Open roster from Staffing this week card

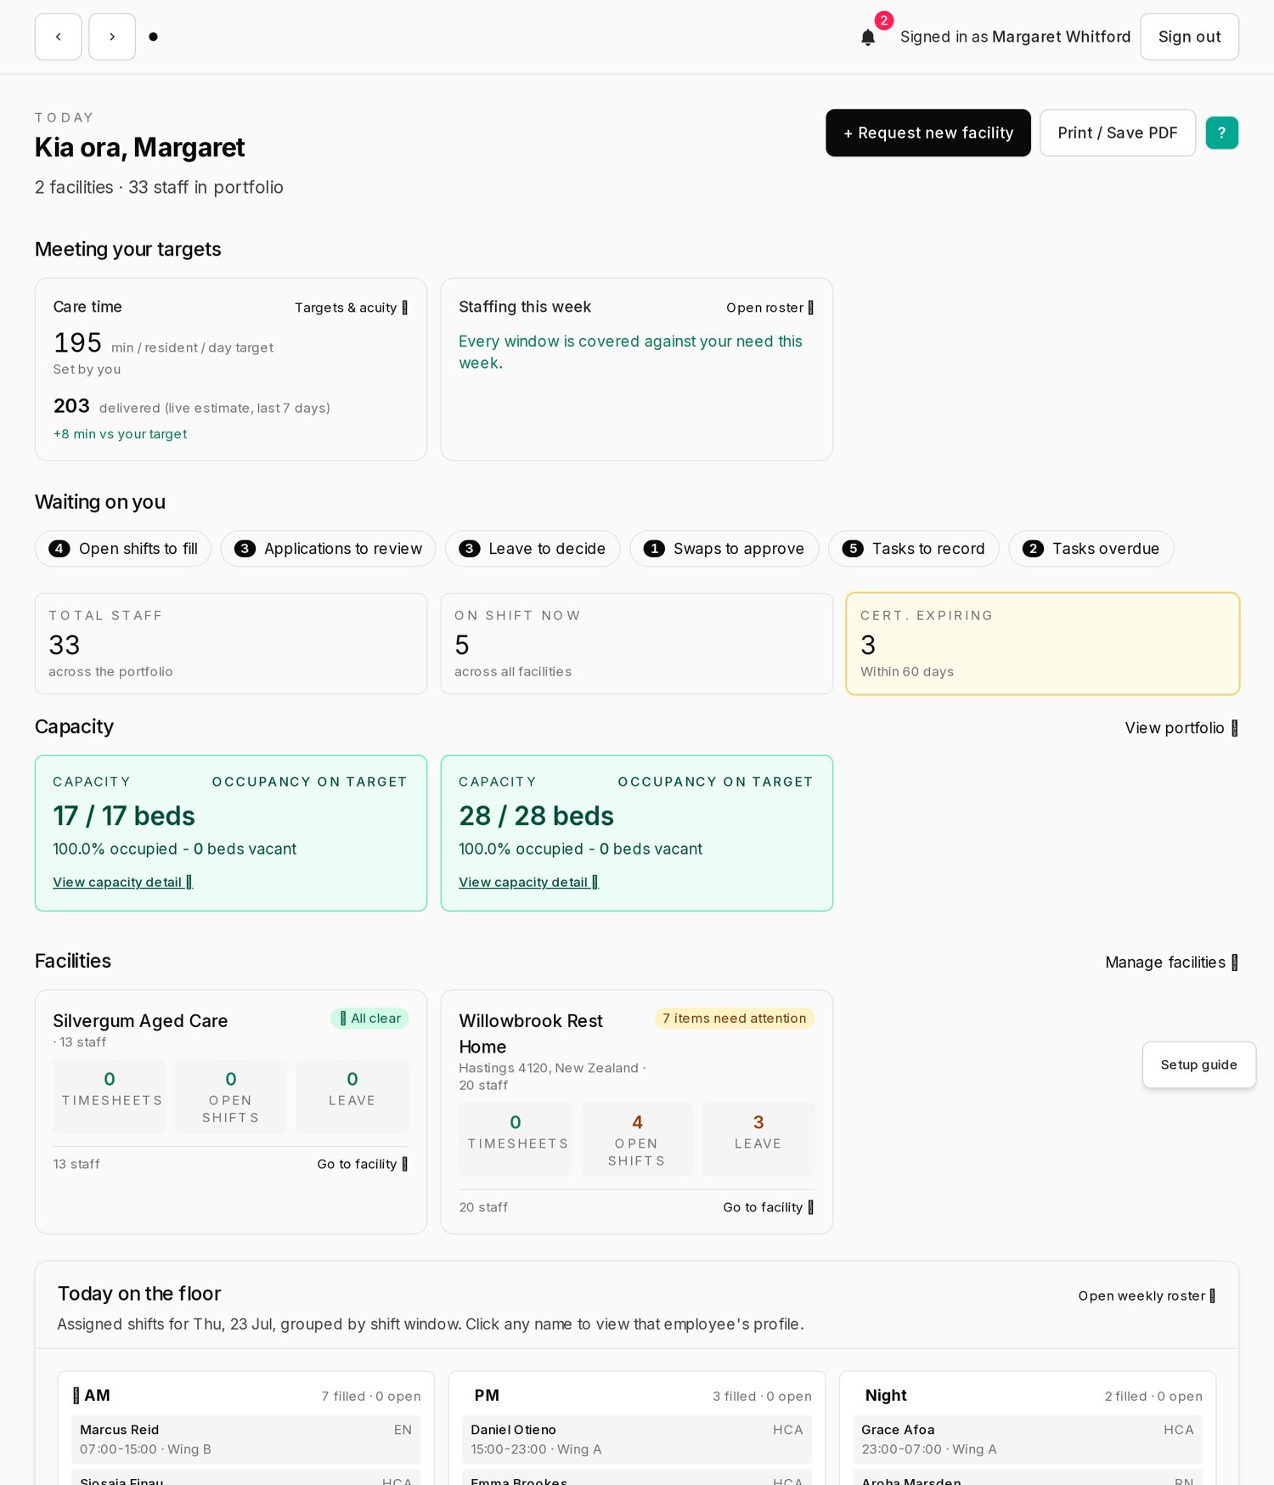click(769, 308)
